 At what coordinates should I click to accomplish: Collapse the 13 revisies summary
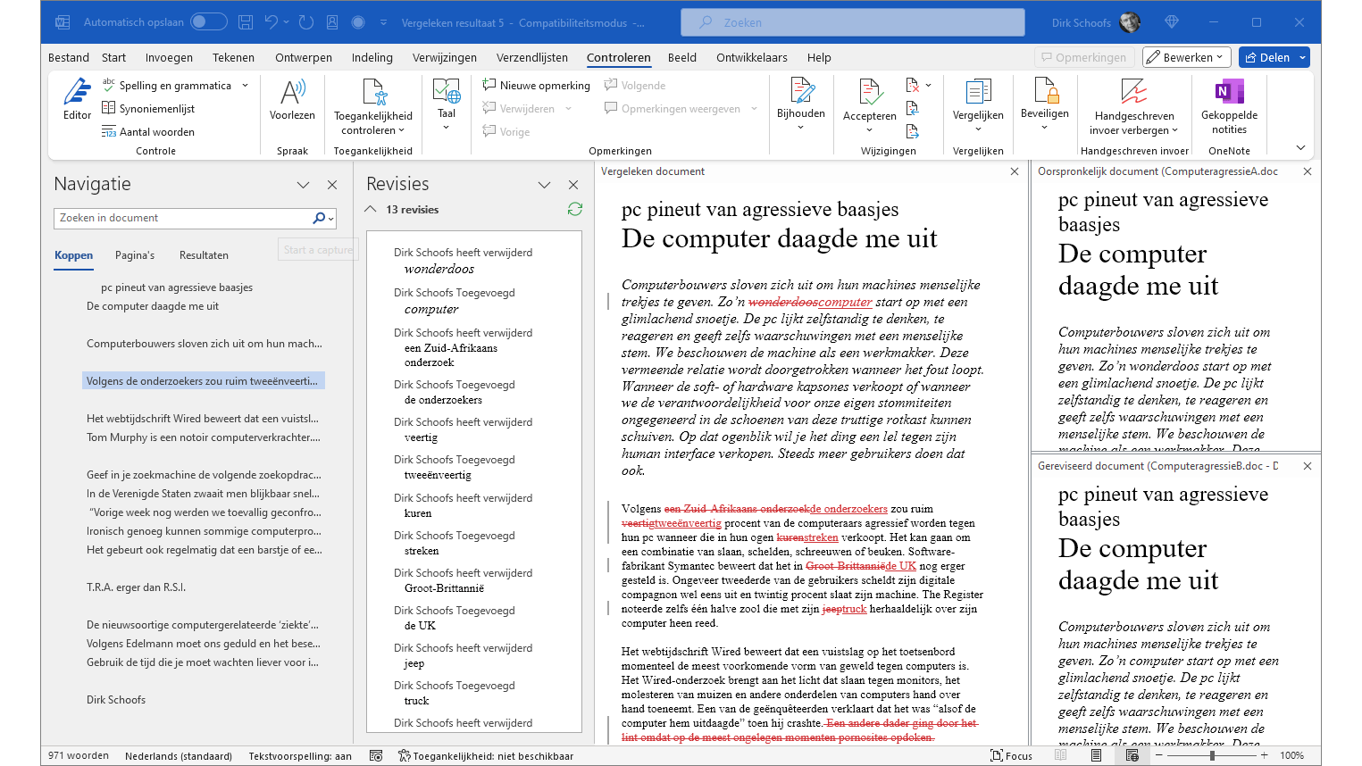tap(371, 210)
